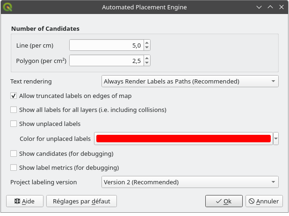
Task: Enable Show unplaced labels checkbox
Action: [14, 124]
